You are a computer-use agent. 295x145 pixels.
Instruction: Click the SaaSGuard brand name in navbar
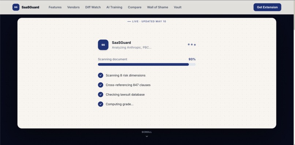[30, 7]
